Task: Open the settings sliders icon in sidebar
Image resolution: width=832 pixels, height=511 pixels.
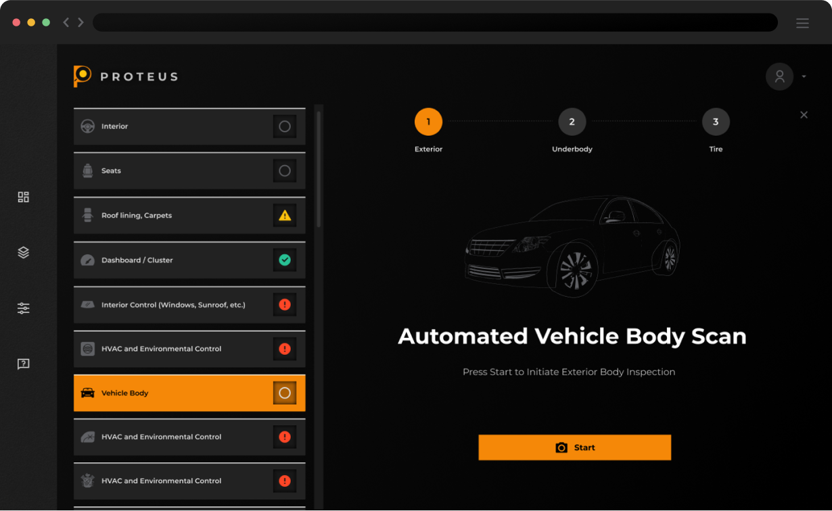Action: pyautogui.click(x=24, y=308)
